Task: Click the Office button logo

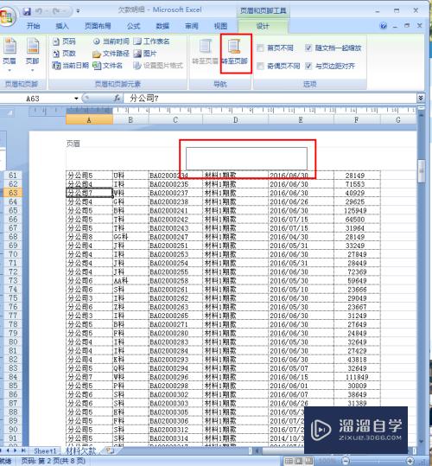Action: (x=7, y=17)
